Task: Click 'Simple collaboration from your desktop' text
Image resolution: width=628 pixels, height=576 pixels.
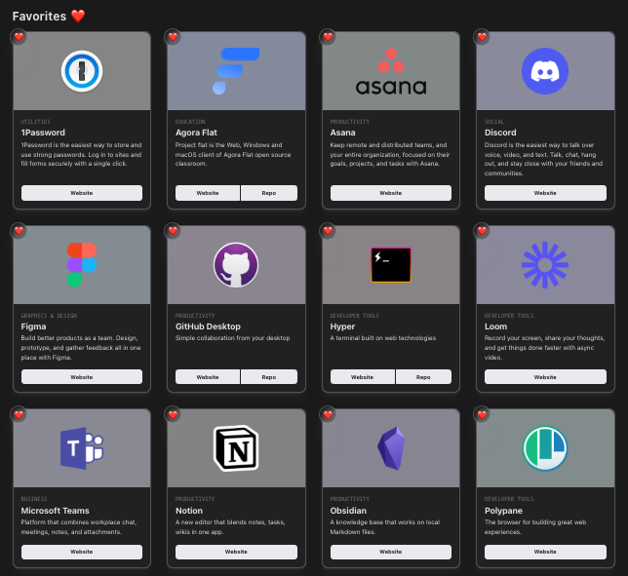Action: pyautogui.click(x=233, y=338)
